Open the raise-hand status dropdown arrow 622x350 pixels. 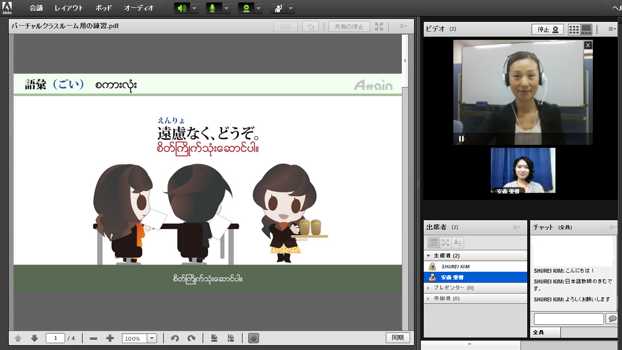pos(291,8)
